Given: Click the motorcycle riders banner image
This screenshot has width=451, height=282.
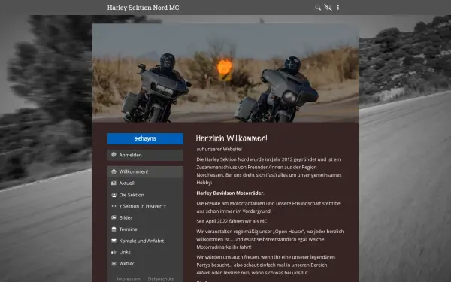Looking at the screenshot, I should coord(225,73).
